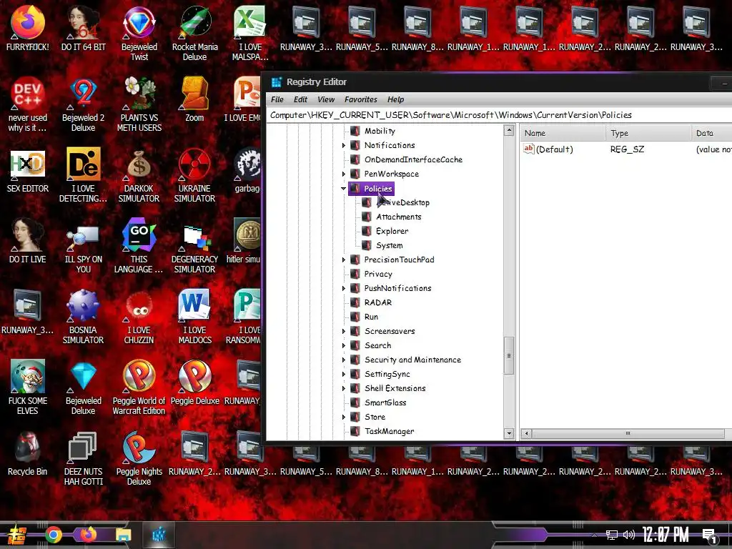
Task: Click tree scrollbar down arrow
Action: click(x=509, y=433)
